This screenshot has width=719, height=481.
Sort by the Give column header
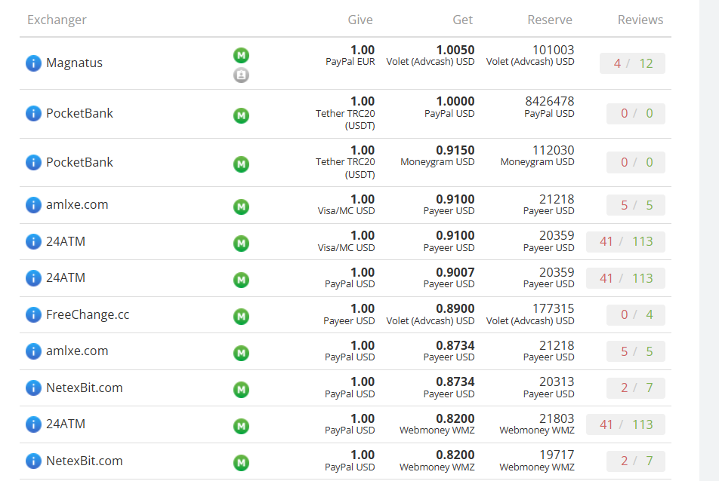click(359, 20)
